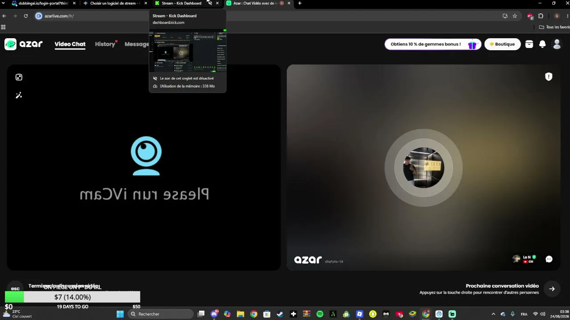Expand own video with the fullscreen icon
Image resolution: width=570 pixels, height=320 pixels.
[x=19, y=77]
